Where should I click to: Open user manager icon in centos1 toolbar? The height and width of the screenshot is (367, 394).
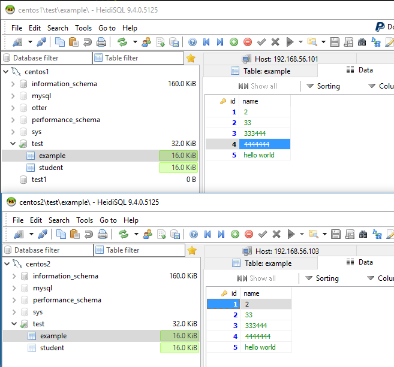(146, 42)
